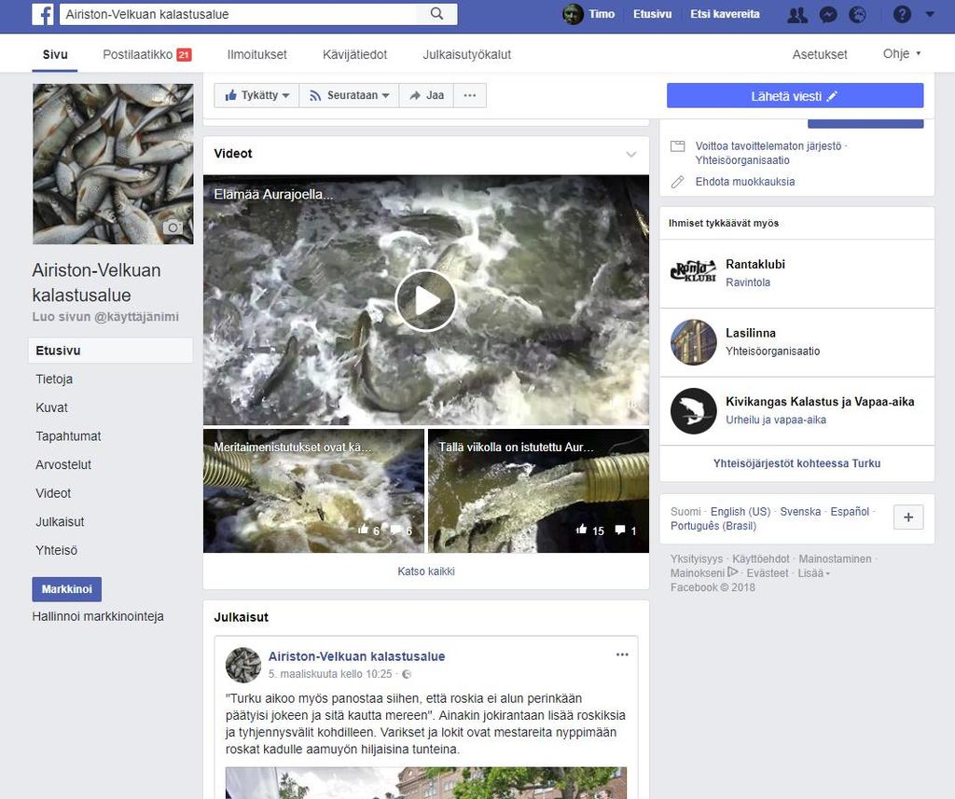Click the Lasilinna page thumbnail
Viewport: 955px width, 799px height.
coord(693,342)
